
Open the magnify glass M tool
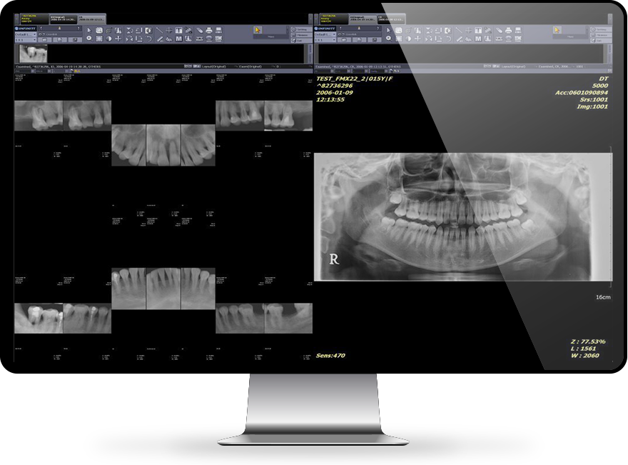[x=179, y=39]
